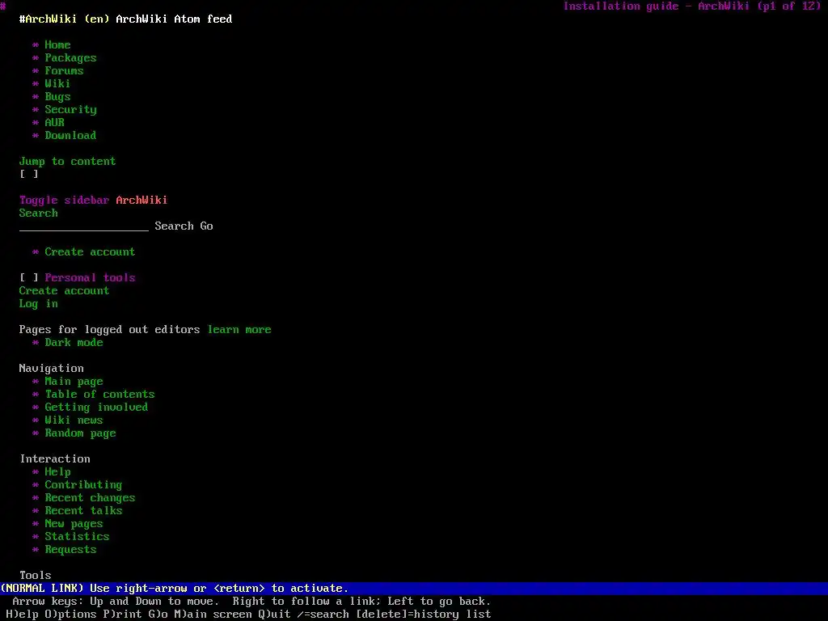Open the Home link

coord(57,45)
